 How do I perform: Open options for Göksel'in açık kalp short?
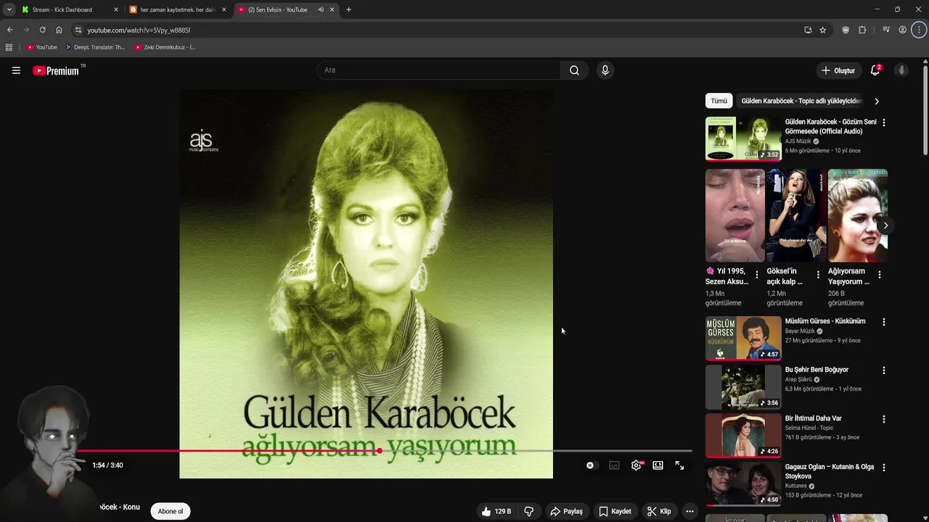pos(818,275)
